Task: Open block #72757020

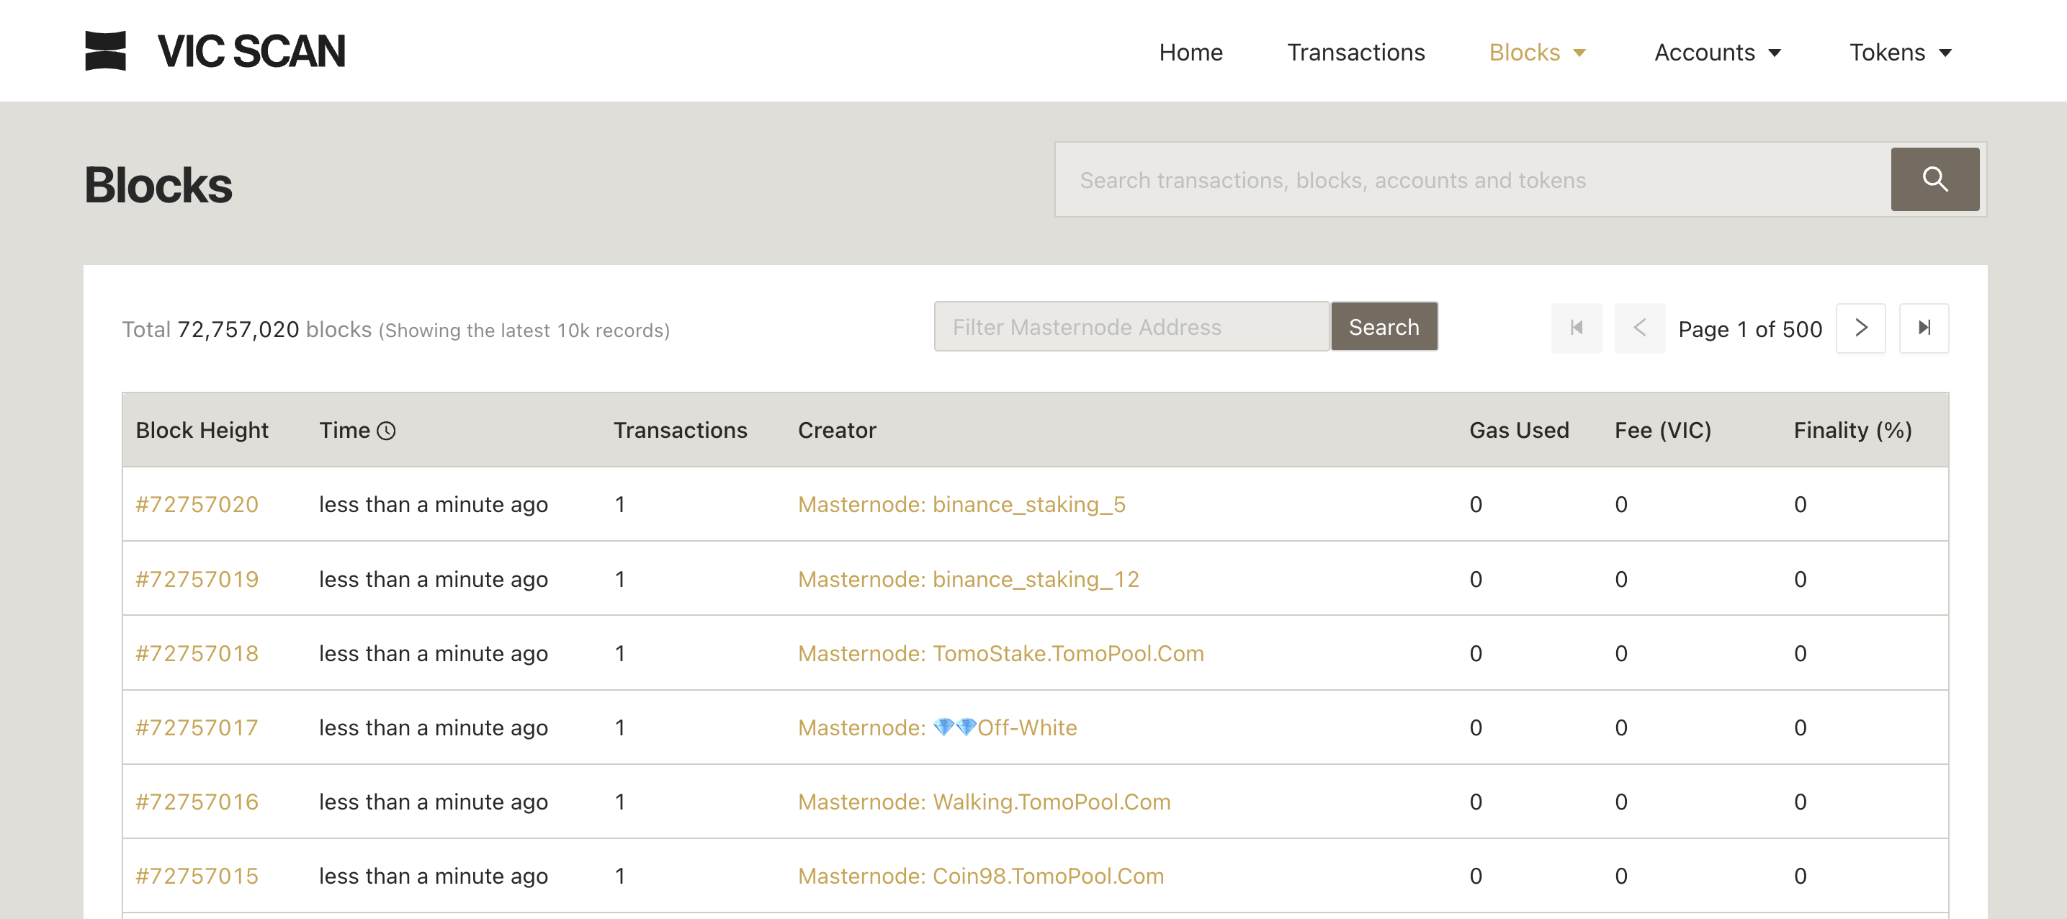Action: pyautogui.click(x=197, y=504)
